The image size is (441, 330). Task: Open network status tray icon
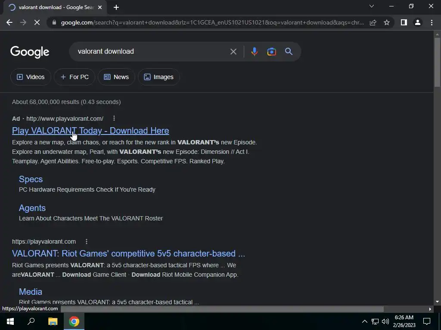point(375,321)
